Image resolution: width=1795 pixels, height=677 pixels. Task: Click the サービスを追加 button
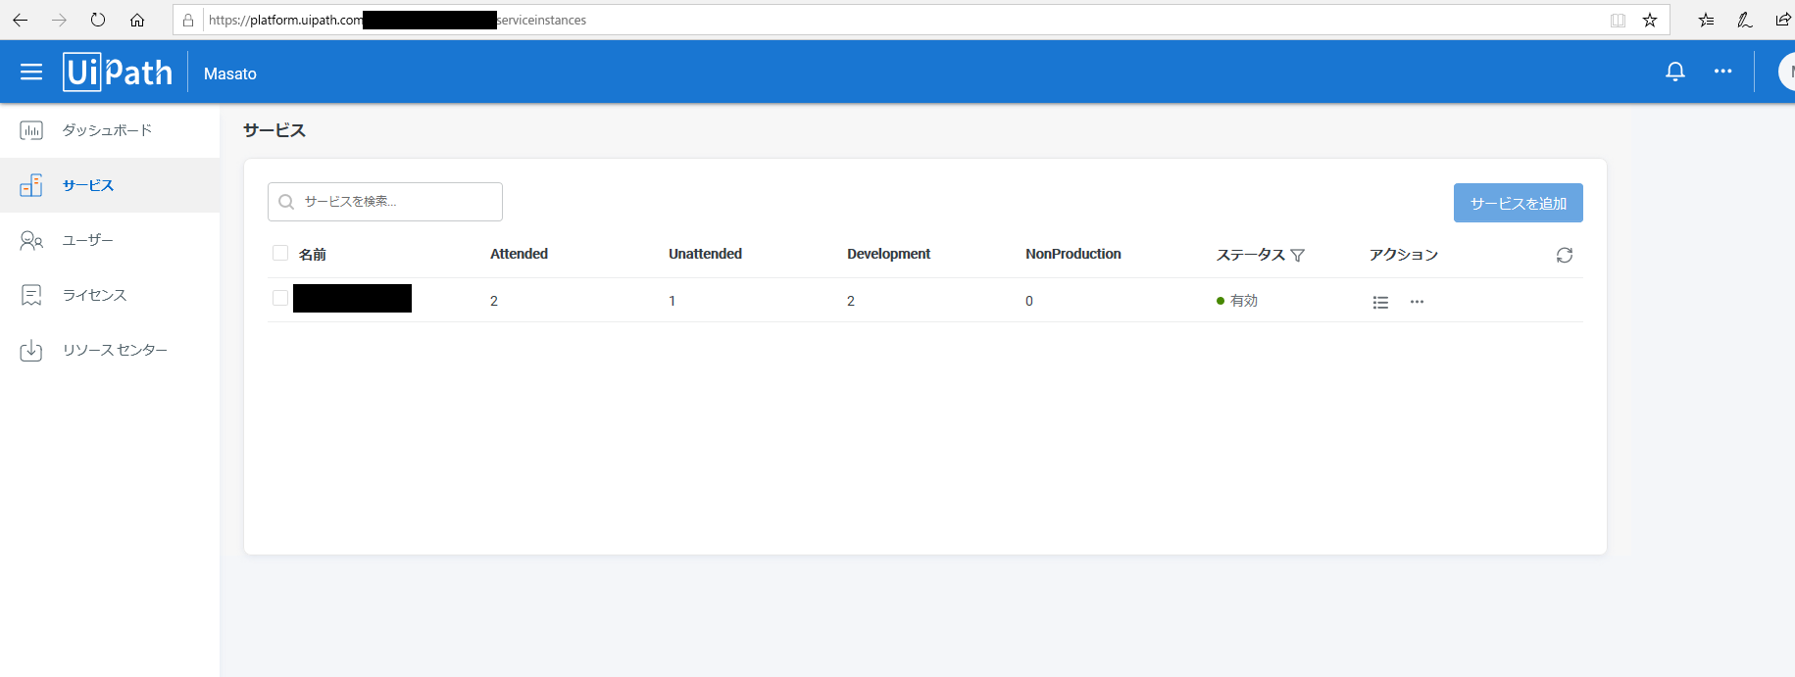[1519, 203]
